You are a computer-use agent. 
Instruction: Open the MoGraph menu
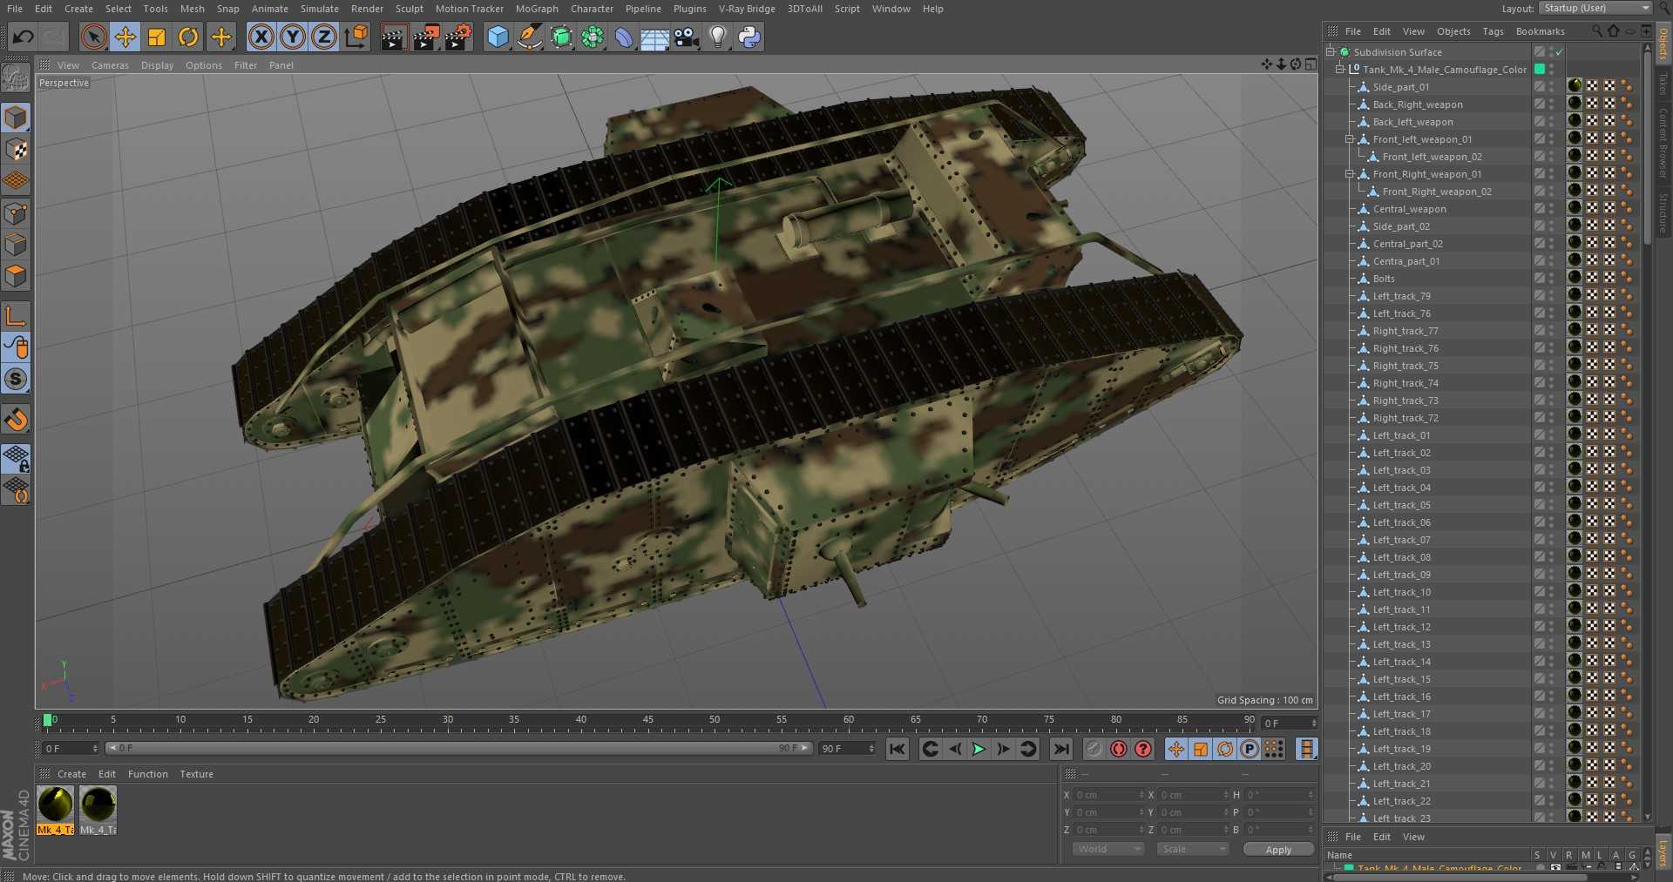[537, 9]
